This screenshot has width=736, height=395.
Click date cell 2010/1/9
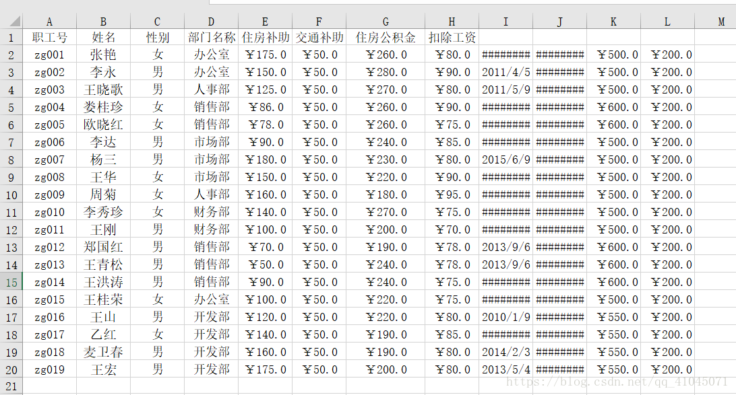click(x=505, y=317)
